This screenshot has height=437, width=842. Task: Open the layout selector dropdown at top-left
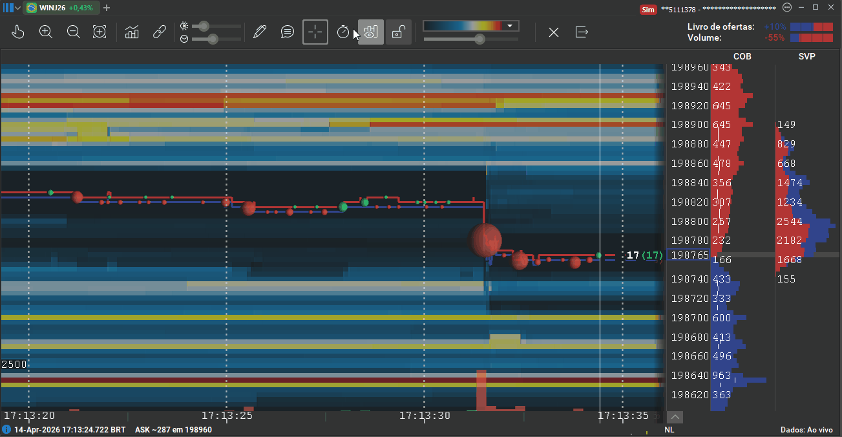pyautogui.click(x=12, y=8)
